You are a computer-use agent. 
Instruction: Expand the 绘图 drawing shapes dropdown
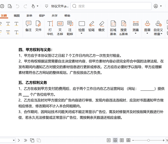coord(81,33)
